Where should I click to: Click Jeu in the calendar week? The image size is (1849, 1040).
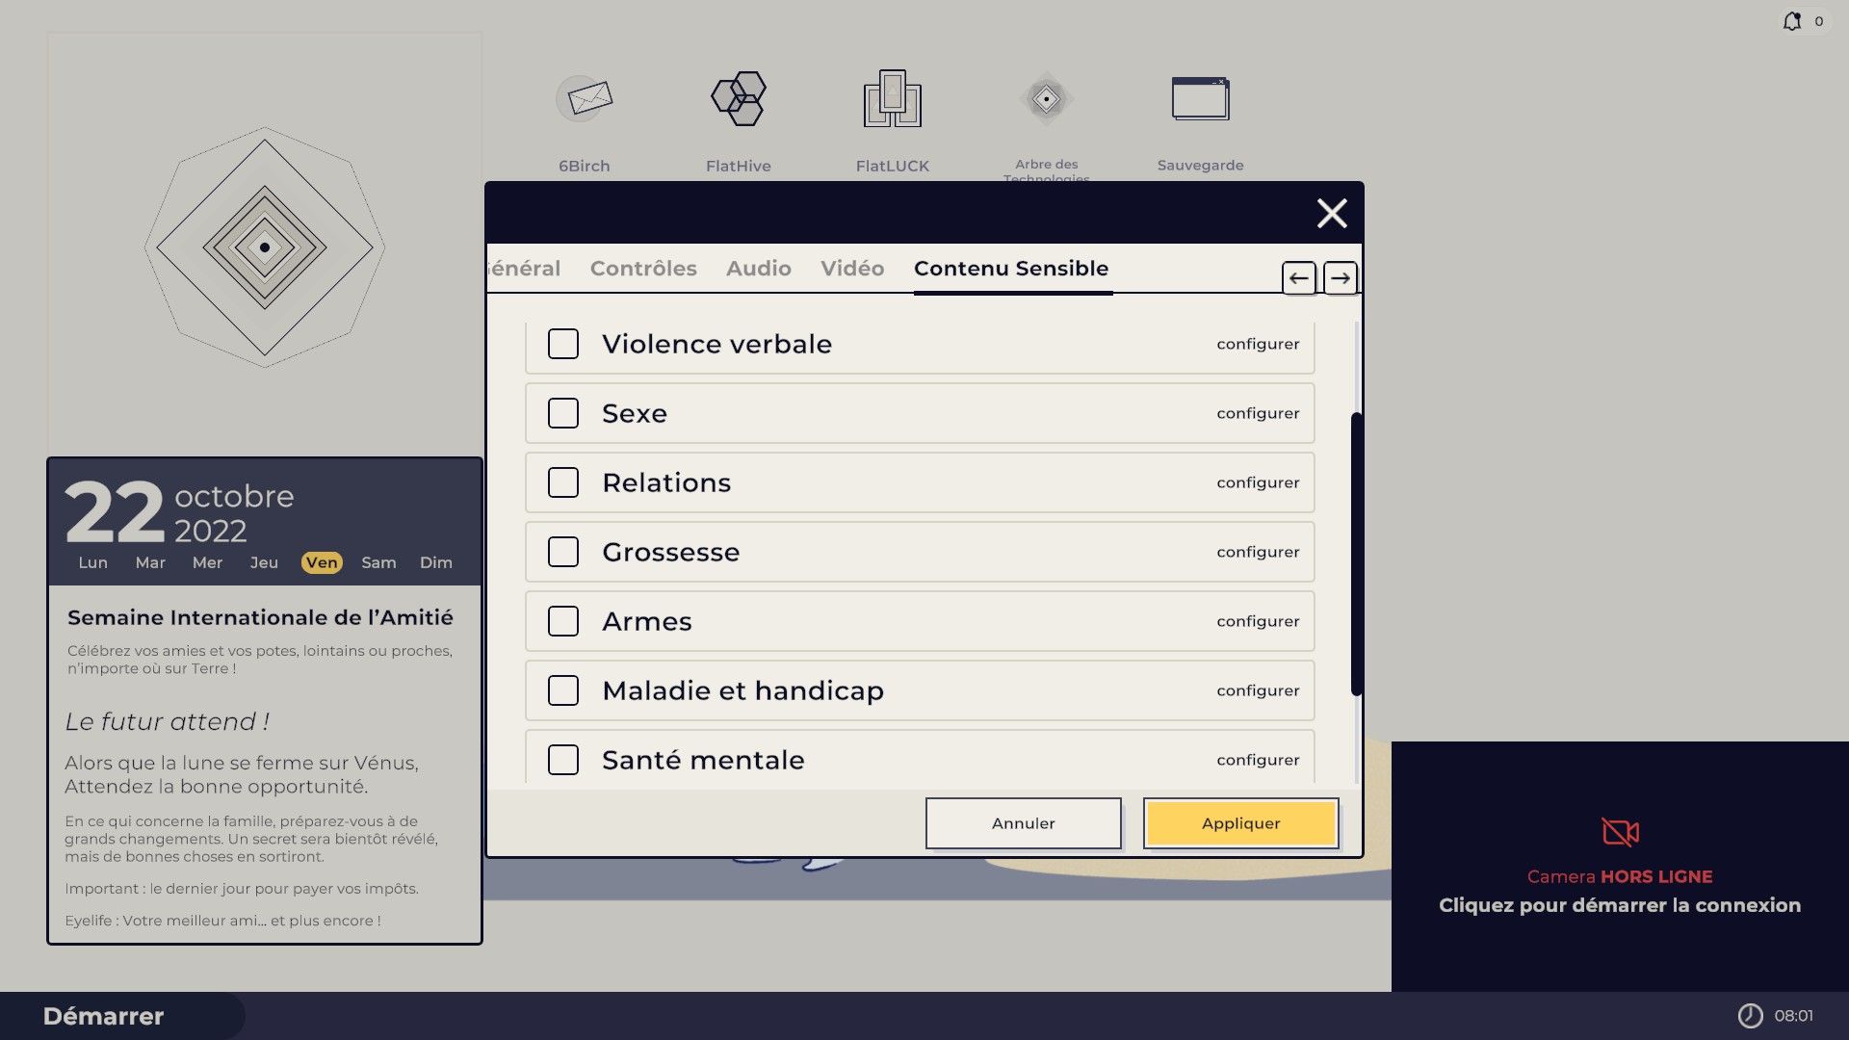264,562
